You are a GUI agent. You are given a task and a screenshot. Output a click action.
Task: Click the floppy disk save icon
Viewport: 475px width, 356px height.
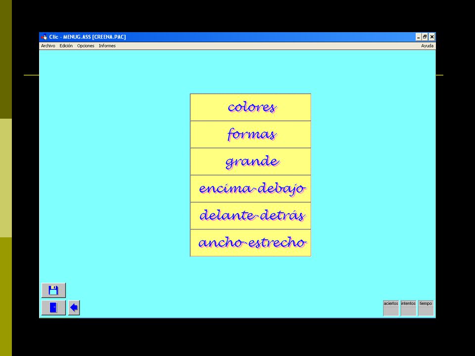coord(53,290)
